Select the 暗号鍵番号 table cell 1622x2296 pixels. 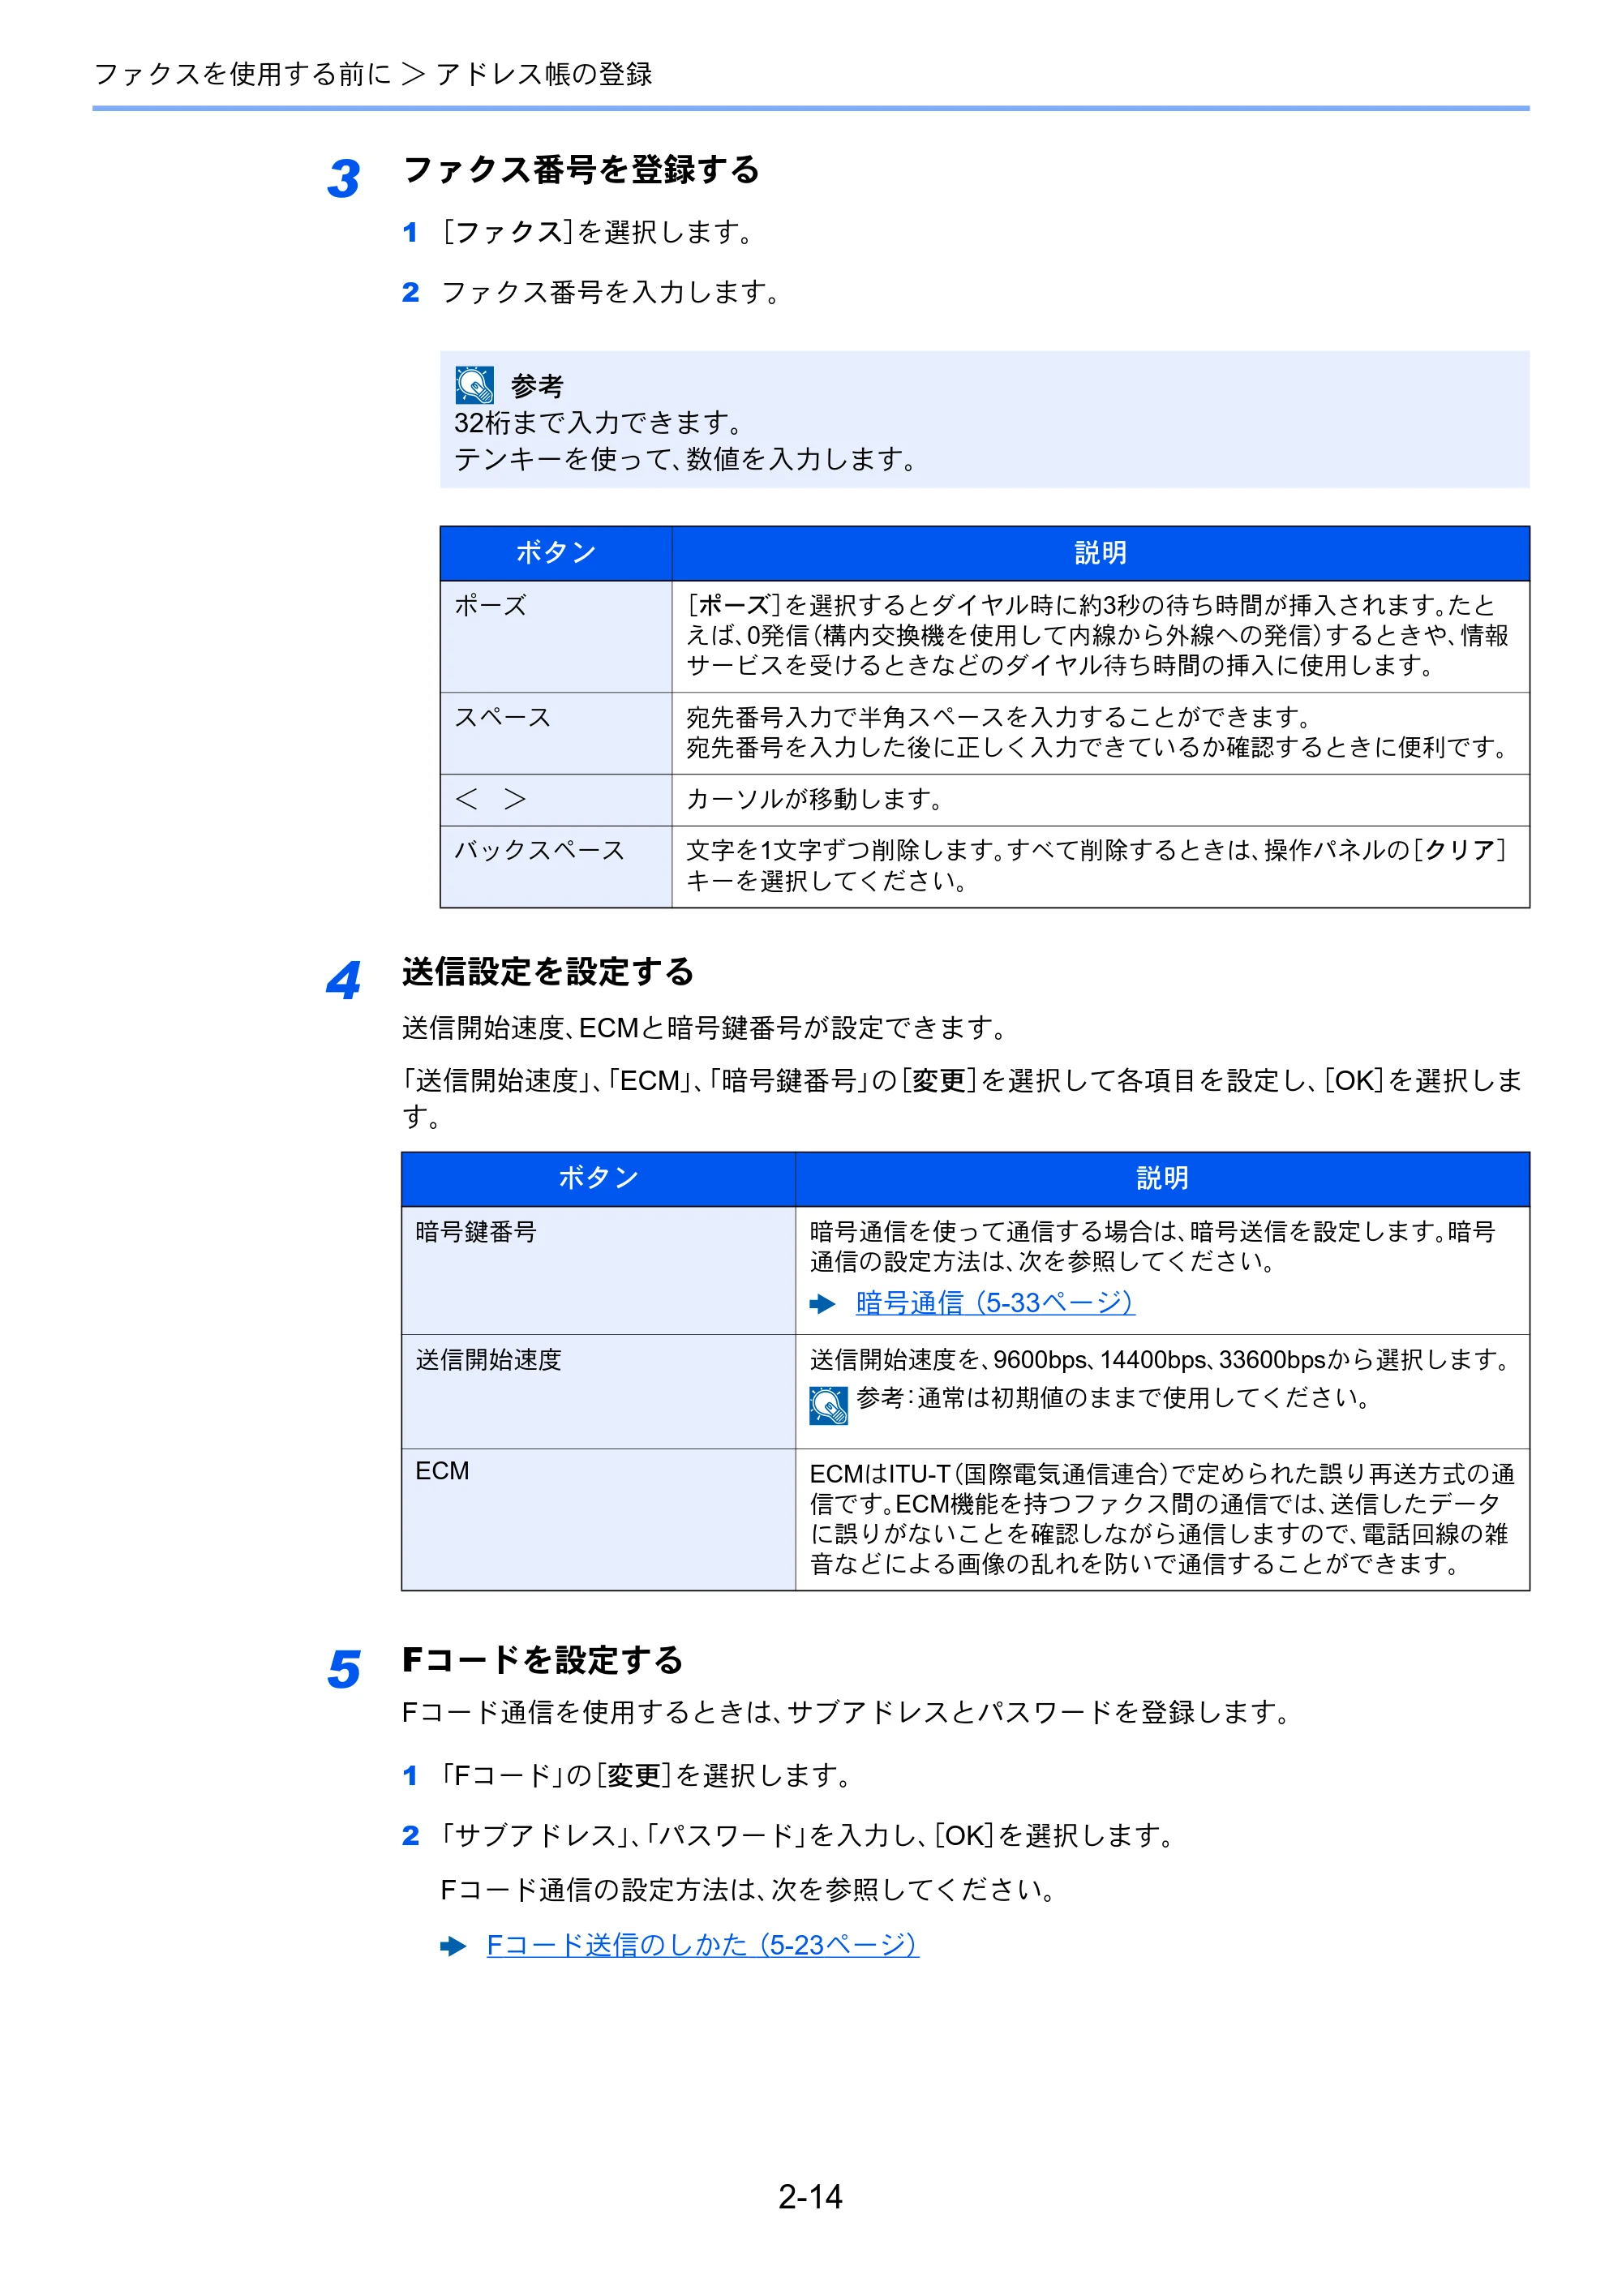[598, 1270]
